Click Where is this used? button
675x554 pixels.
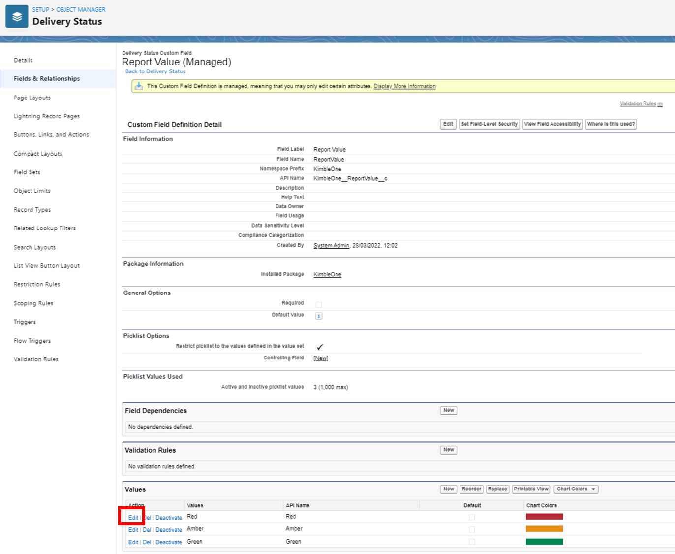click(x=611, y=124)
